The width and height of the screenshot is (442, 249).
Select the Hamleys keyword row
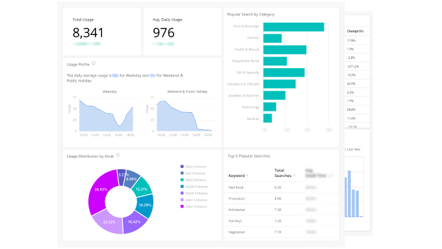click(281, 221)
